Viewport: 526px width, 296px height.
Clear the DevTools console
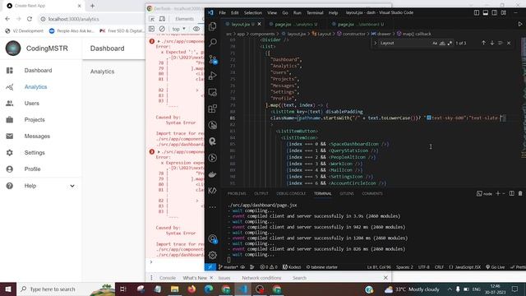point(162,29)
